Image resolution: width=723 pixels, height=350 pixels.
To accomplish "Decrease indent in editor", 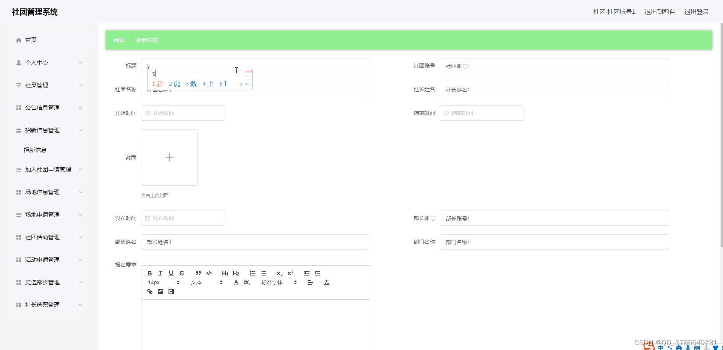I will 306,273.
